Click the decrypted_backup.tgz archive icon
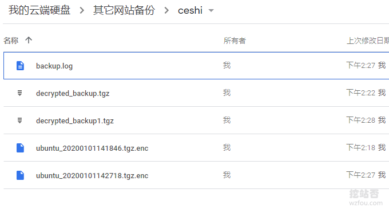This screenshot has width=389, height=209. [20, 93]
